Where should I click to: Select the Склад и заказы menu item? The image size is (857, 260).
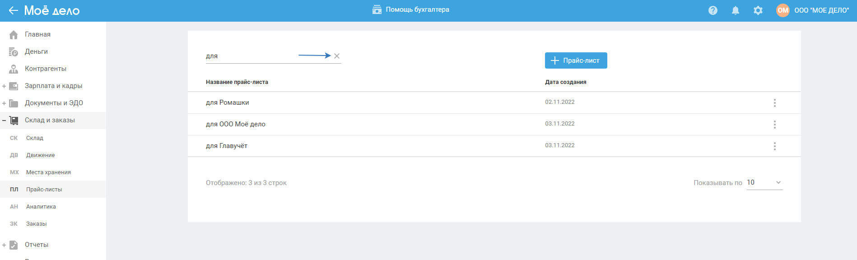(50, 120)
